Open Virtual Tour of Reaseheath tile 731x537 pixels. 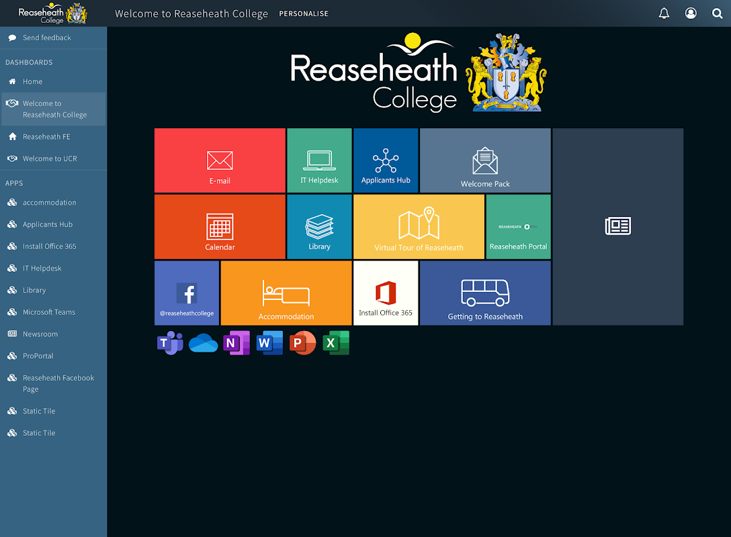419,227
